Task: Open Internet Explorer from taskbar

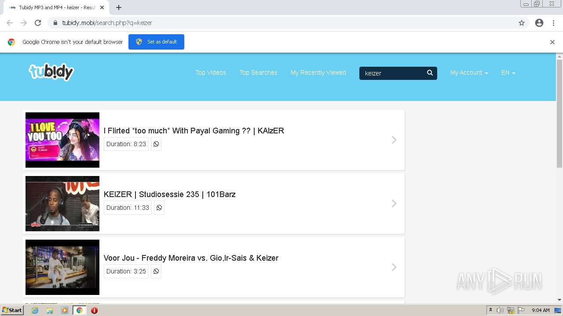Action: [x=35, y=310]
